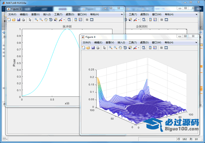Click dock arrow in 金属圆柱 figure menu bar
Viewport: 205px width, 143px height.
196,14
